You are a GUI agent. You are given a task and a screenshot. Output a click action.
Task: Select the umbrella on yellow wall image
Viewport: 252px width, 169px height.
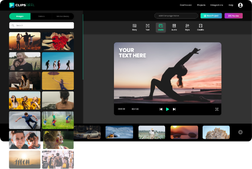coord(58,81)
